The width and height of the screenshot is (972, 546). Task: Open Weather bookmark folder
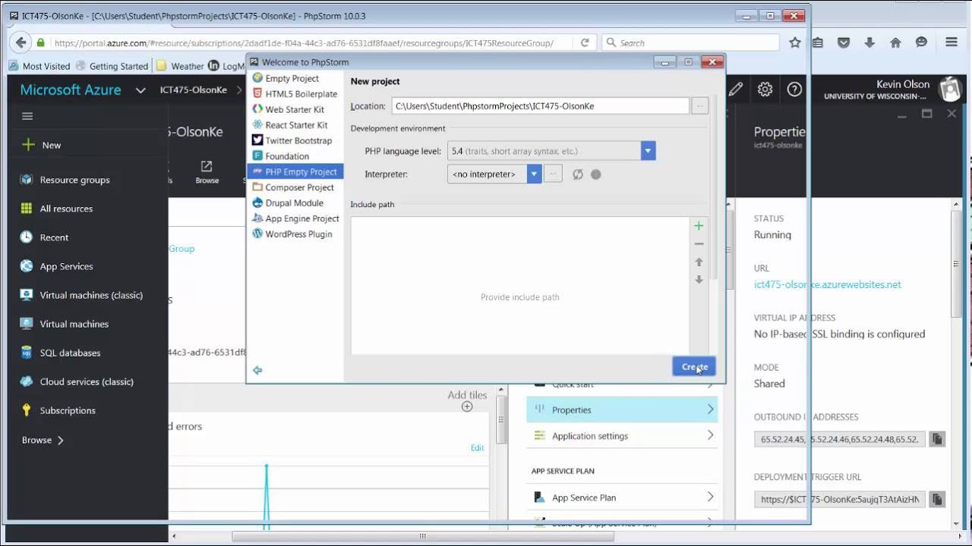tap(180, 66)
